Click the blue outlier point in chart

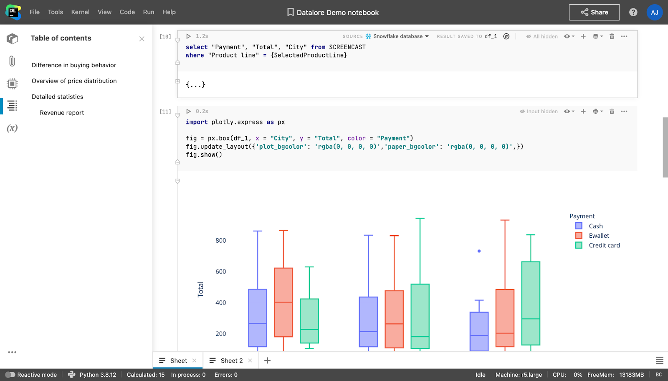(479, 251)
